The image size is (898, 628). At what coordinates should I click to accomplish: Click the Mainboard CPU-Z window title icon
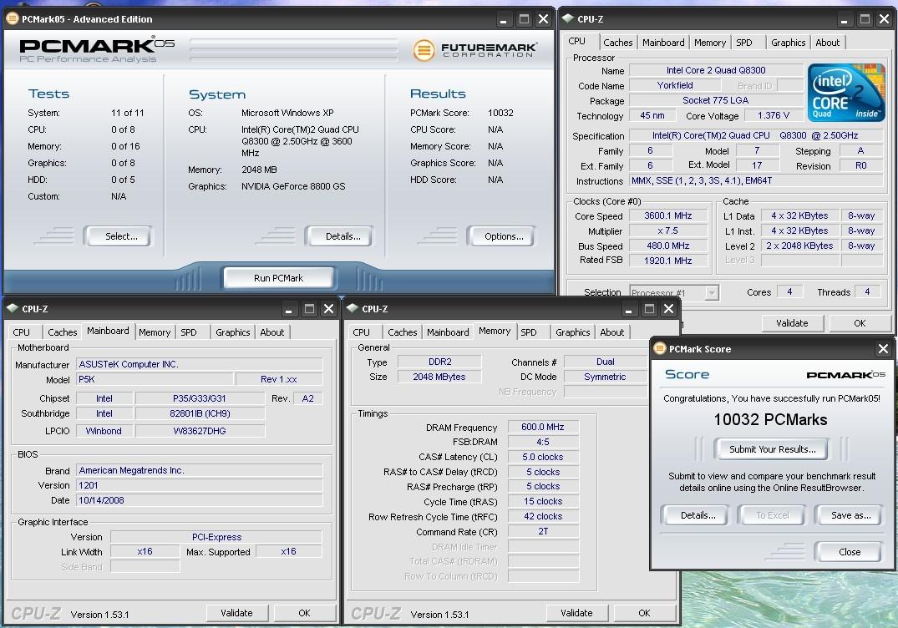[x=12, y=308]
